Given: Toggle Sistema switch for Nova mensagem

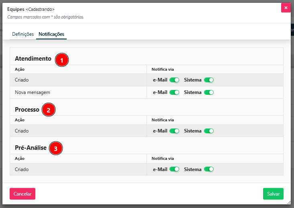Looking at the screenshot, I should pos(209,92).
